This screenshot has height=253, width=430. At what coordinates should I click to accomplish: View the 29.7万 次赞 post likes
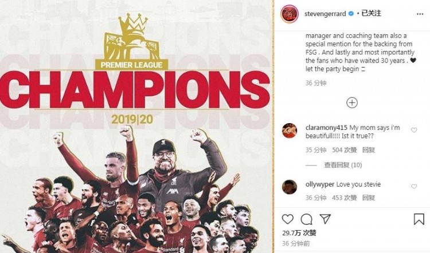(x=299, y=233)
